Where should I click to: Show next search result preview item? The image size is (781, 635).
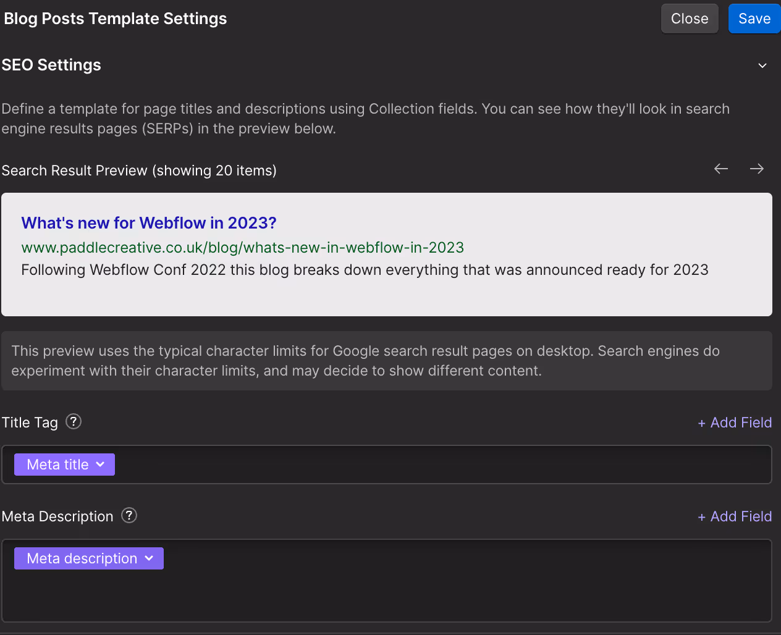(x=757, y=169)
